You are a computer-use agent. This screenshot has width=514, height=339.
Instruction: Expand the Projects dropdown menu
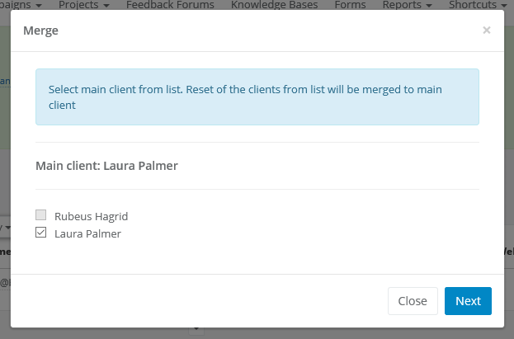click(x=85, y=5)
